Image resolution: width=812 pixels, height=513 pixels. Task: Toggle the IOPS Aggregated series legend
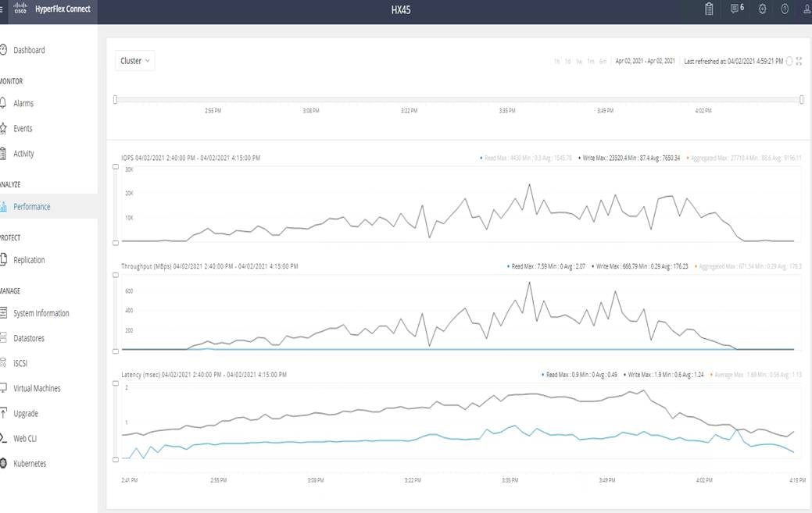744,159
